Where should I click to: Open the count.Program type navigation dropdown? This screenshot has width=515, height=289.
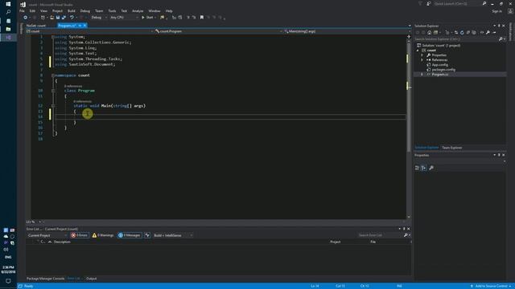(x=218, y=31)
